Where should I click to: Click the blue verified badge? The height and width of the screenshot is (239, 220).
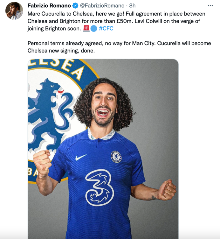[x=75, y=6]
